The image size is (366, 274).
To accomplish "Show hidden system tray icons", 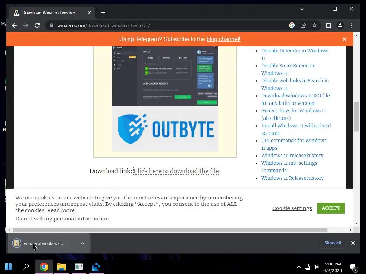I will tap(298, 267).
